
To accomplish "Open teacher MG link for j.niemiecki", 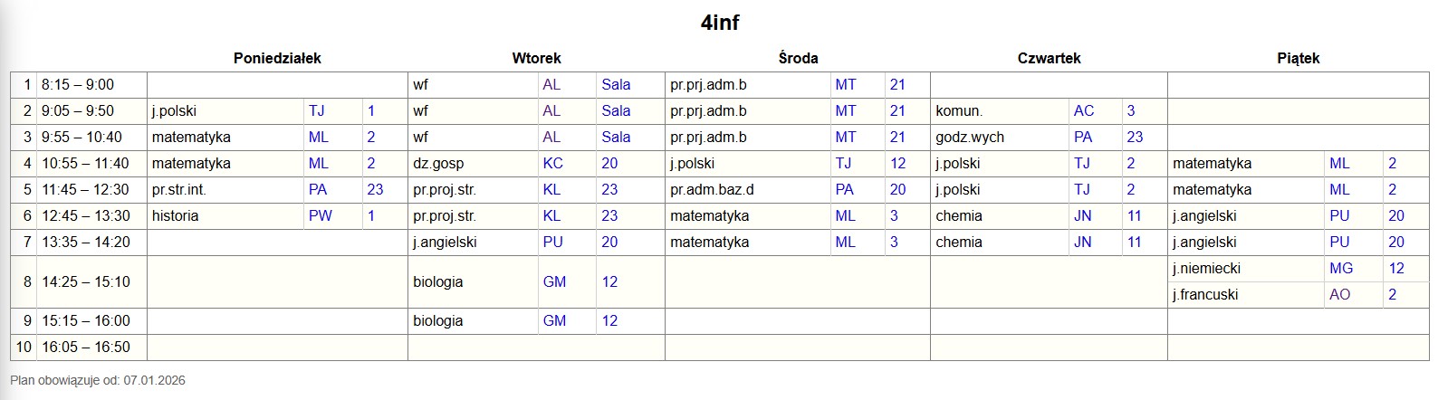I will coord(1340,269).
